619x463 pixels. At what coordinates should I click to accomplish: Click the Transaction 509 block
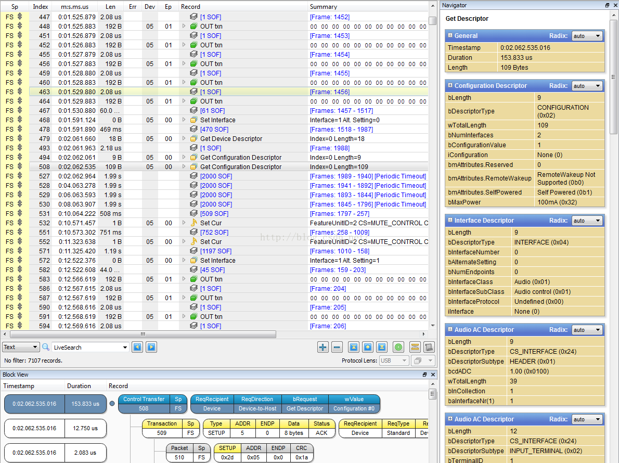(171, 428)
